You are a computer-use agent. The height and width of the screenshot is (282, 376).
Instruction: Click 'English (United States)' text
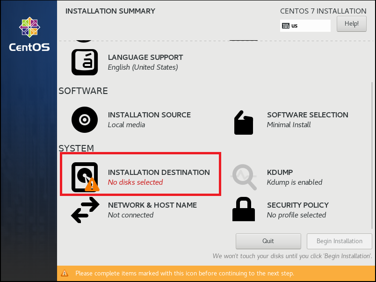click(x=143, y=67)
